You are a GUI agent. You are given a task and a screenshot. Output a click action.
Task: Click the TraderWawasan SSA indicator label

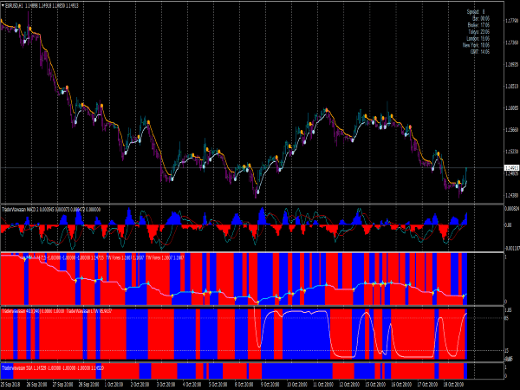coord(53,368)
